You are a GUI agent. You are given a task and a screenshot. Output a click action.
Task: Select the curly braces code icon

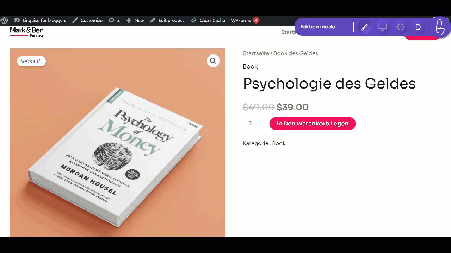click(x=400, y=27)
